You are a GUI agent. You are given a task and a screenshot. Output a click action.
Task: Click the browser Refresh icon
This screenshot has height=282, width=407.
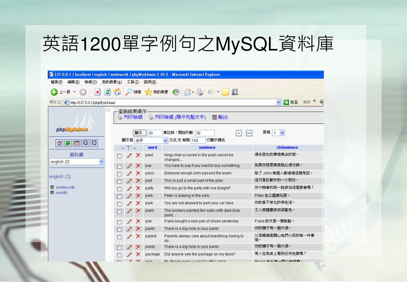(107, 92)
